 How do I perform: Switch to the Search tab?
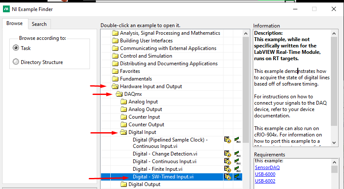pyautogui.click(x=39, y=24)
